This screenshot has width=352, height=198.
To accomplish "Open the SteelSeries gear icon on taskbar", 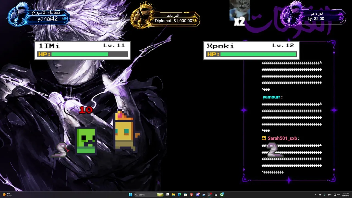I will coord(216,195).
